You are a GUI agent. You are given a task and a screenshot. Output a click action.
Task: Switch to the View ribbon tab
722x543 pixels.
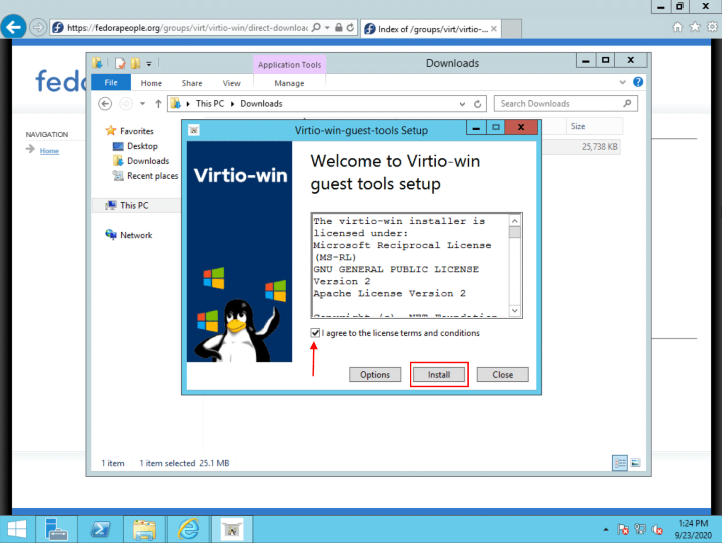click(x=231, y=83)
